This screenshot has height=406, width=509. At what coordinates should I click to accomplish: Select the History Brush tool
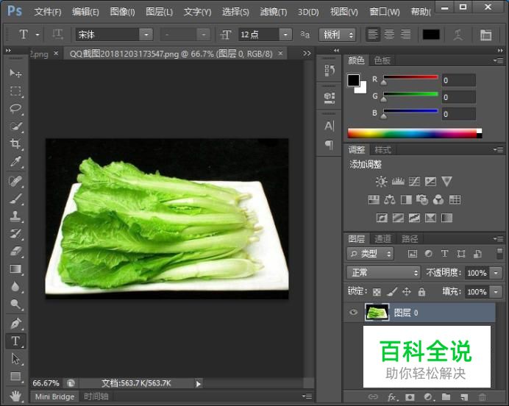(x=15, y=234)
